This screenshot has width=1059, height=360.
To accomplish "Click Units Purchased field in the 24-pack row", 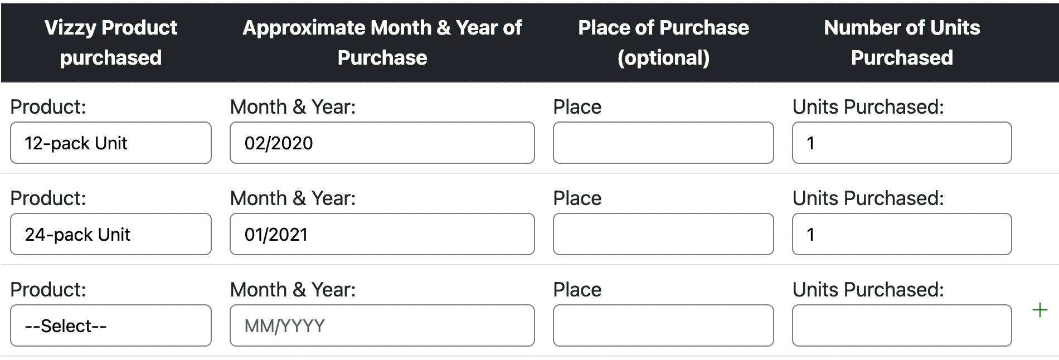I will coord(901,234).
